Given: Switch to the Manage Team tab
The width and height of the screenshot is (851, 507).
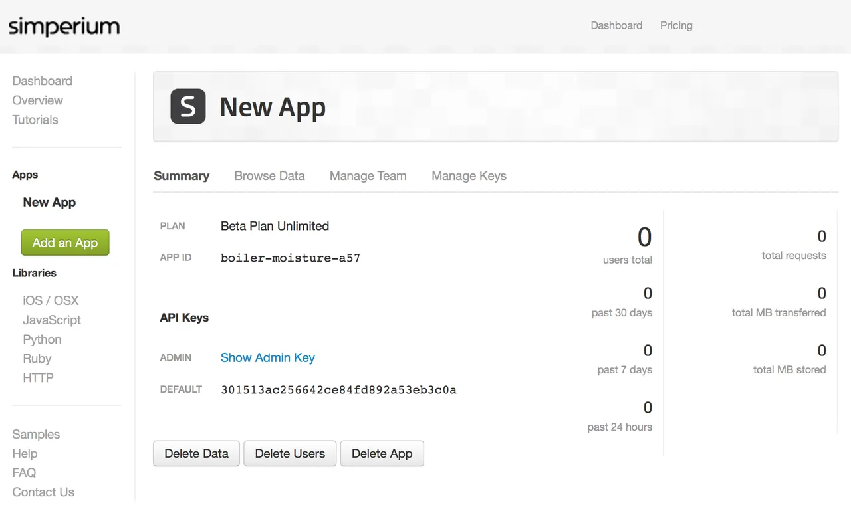Looking at the screenshot, I should click(368, 176).
